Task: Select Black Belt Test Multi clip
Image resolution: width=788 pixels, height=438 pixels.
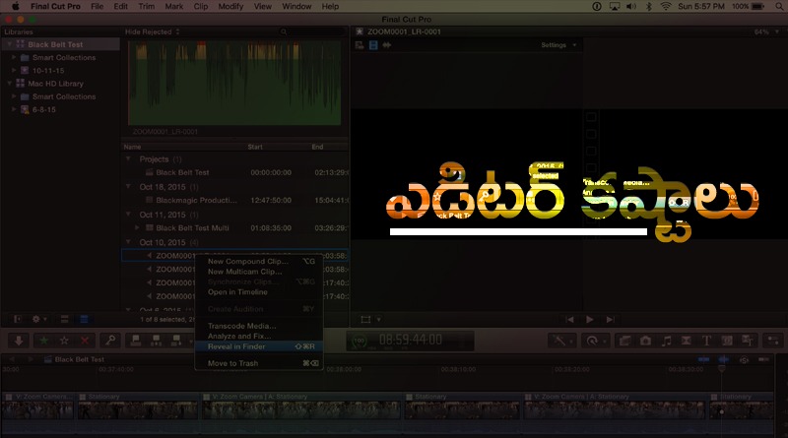Action: tap(192, 227)
